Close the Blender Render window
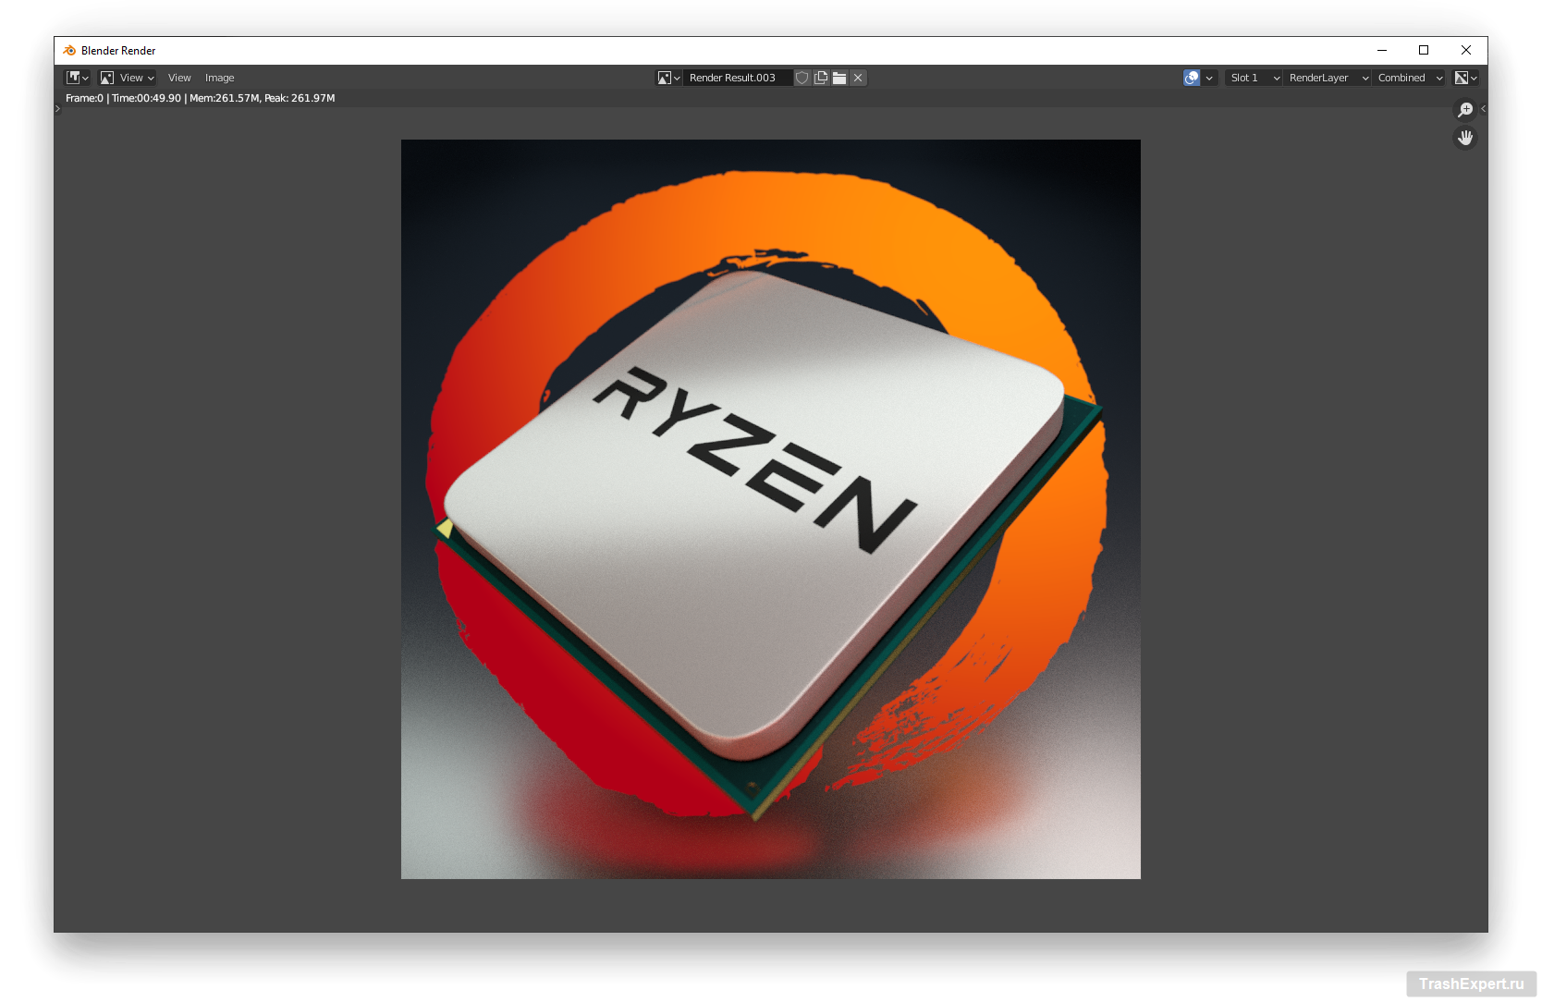 pos(1466,51)
